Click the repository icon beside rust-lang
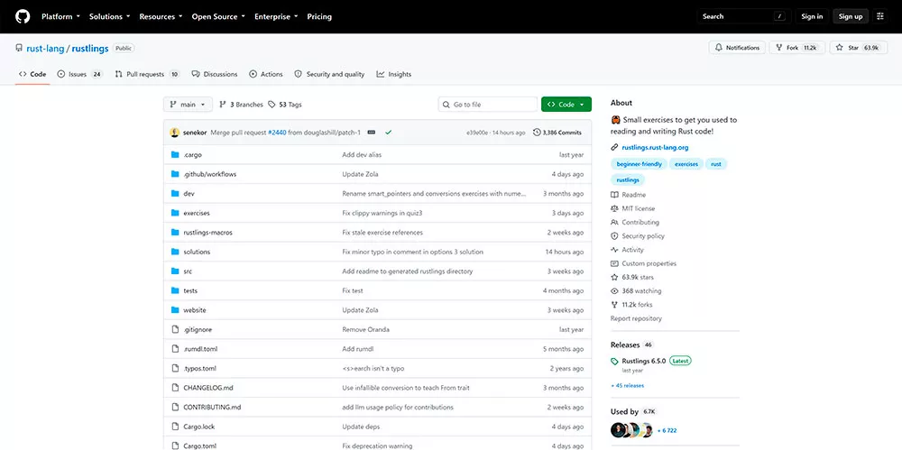 (19, 49)
